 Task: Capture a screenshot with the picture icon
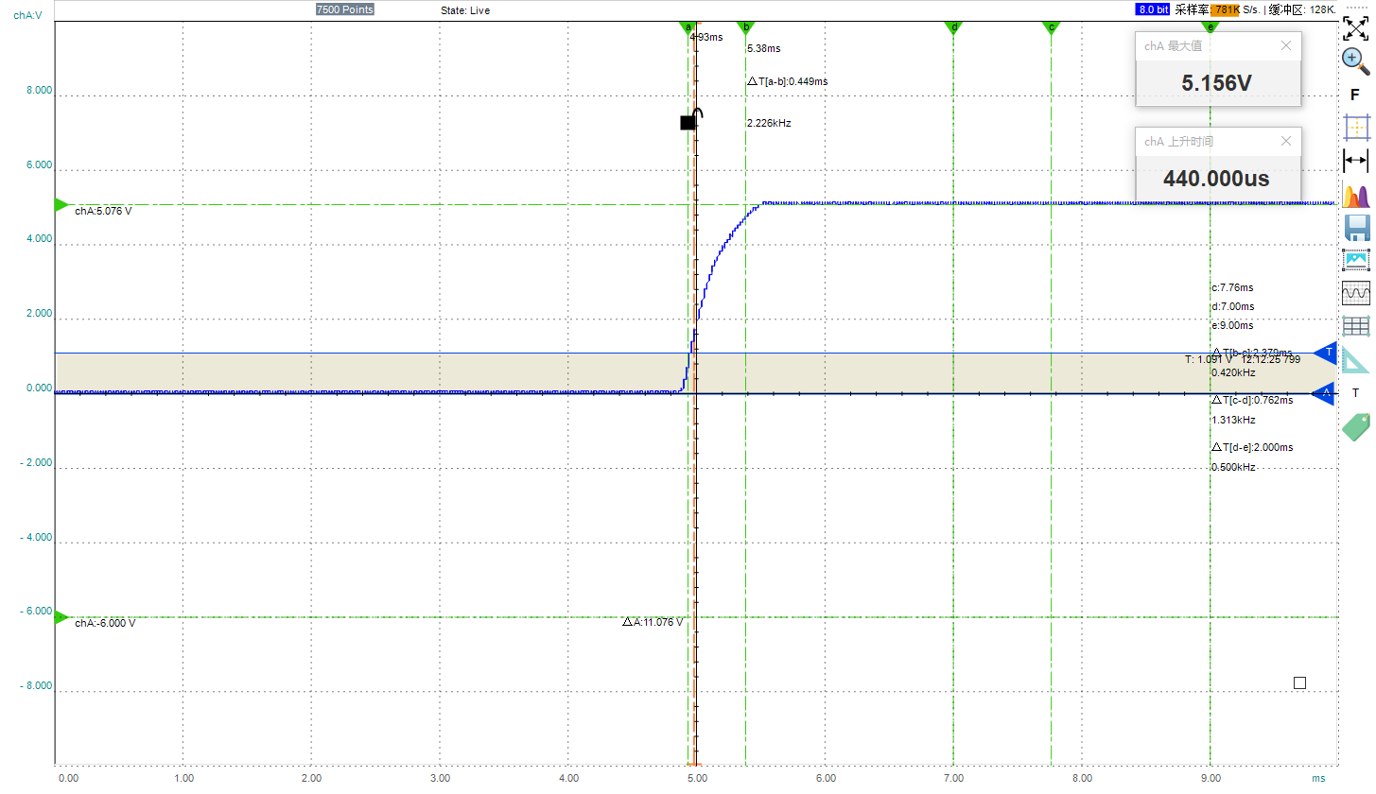[x=1356, y=260]
